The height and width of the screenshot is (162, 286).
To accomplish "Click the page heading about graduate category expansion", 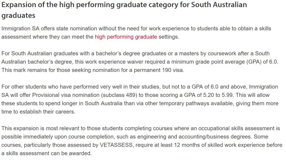I will 124,5.
